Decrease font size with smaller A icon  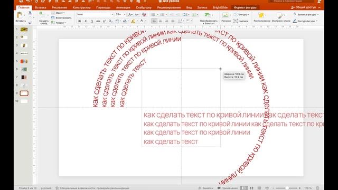136,15
